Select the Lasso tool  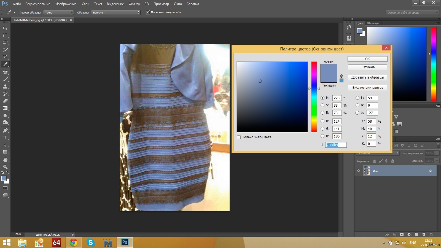coord(5,43)
